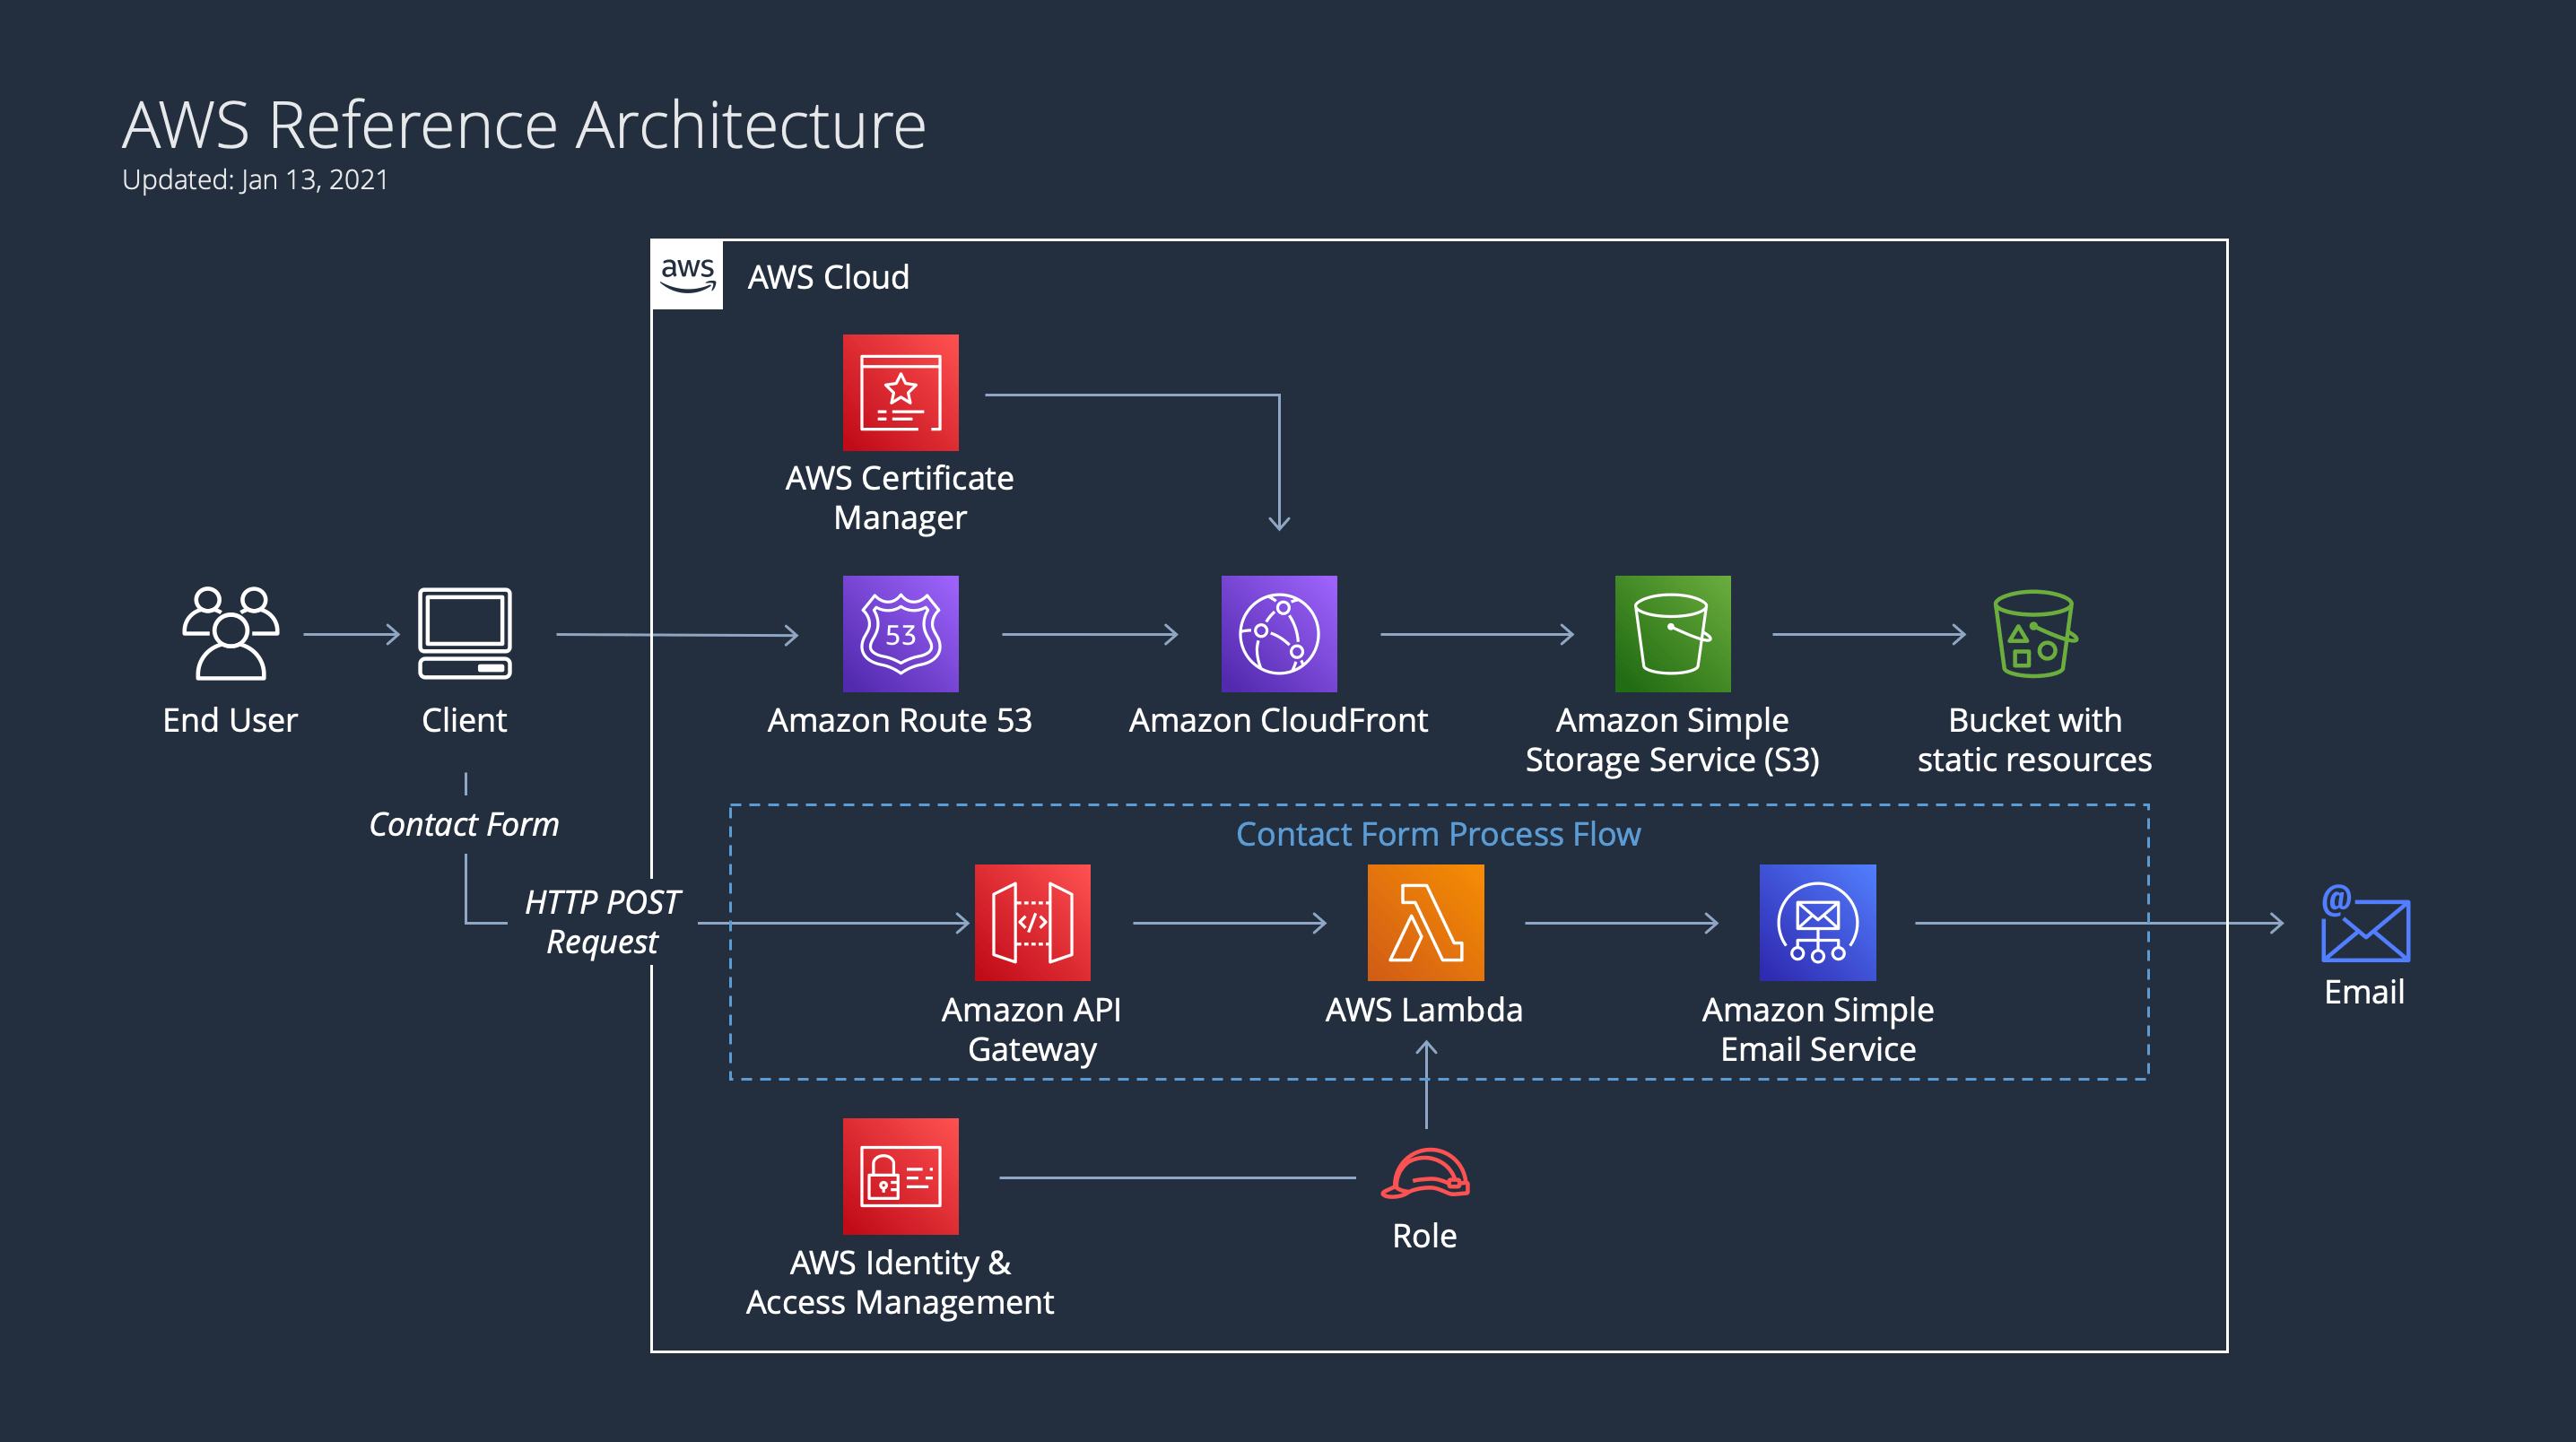The image size is (2576, 1442).
Task: Select the red Role hard hat icon
Action: click(1425, 1173)
